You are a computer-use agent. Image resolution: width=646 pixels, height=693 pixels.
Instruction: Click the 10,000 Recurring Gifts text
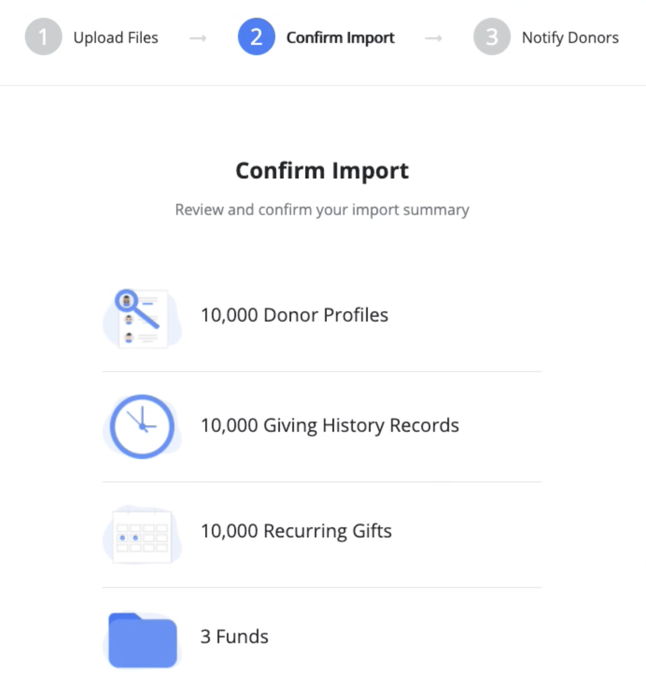pyautogui.click(x=296, y=531)
